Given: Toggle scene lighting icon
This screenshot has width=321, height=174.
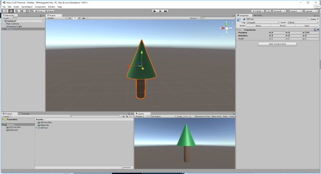Looking at the screenshot, I should pos(75,18).
